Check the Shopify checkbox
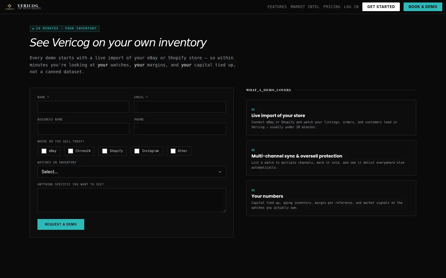 [x=105, y=151]
